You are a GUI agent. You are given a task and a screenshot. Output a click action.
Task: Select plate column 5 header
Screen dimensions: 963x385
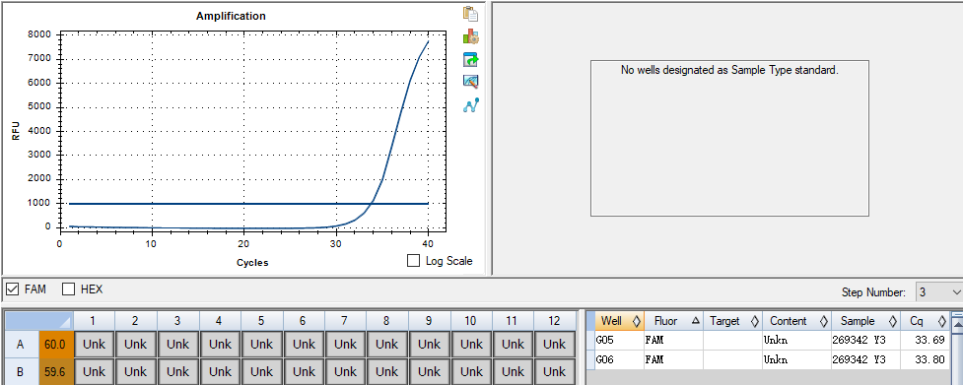coord(261,321)
